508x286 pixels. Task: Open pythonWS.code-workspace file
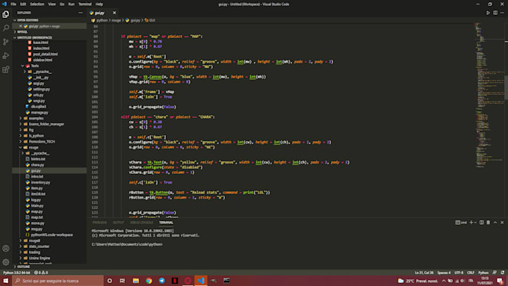tap(52, 234)
